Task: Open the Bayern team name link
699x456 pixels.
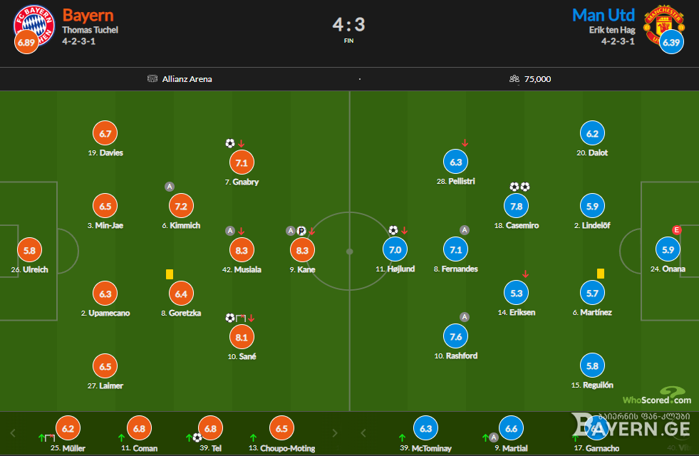Action: pos(88,15)
